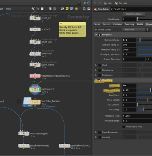
Task: Go forward with the right arrow
Action: (100, 3)
